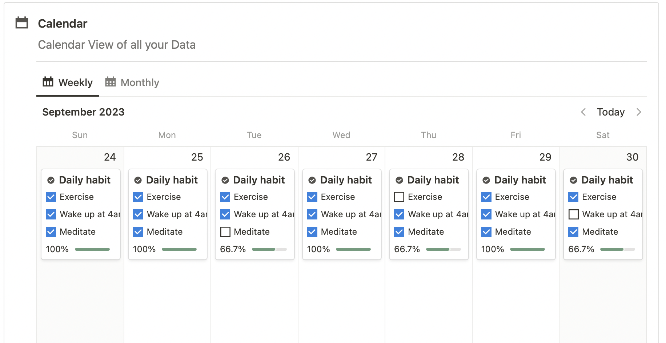Check the Exercise box on Thursday 28
The image size is (666, 343).
(399, 197)
